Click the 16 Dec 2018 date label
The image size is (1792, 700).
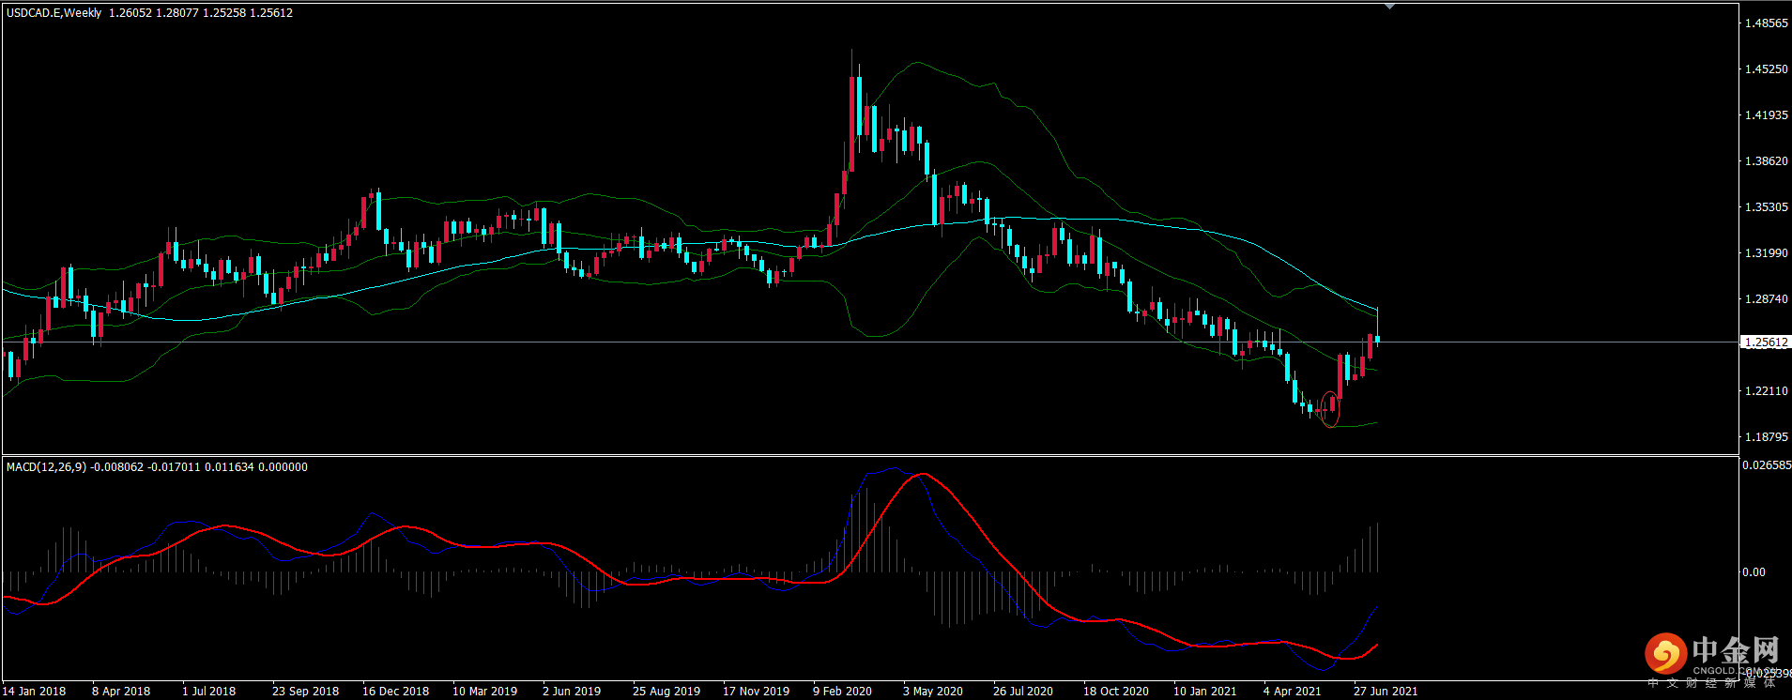pos(395,692)
